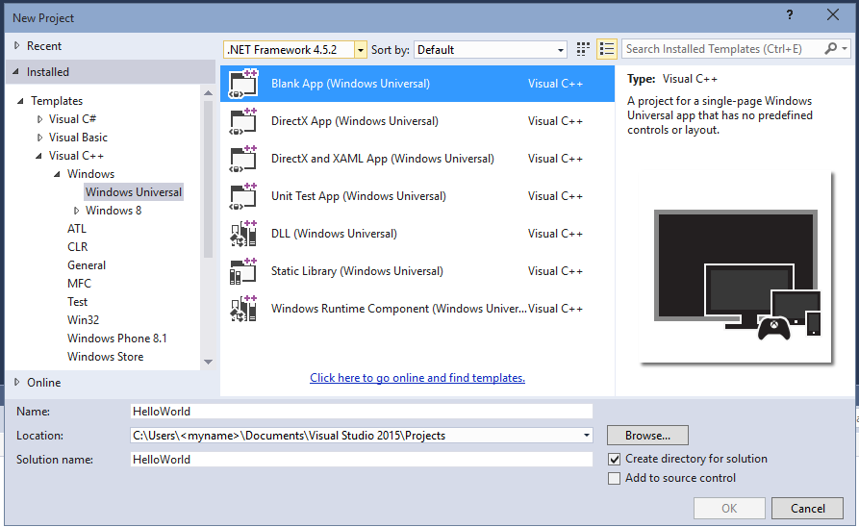Select Unit Test App (Windows Universal) text
859x527 pixels.
pos(358,196)
